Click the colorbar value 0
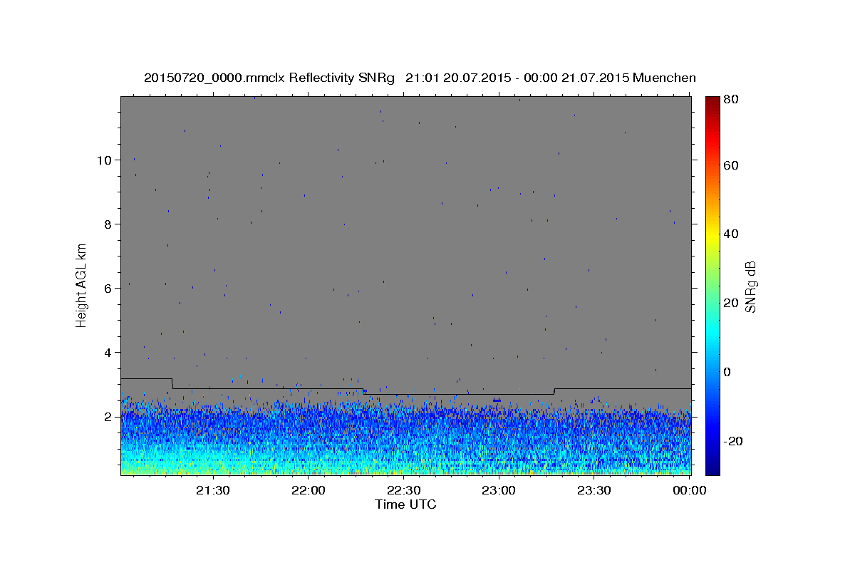Image resolution: width=855 pixels, height=570 pixels. click(727, 372)
